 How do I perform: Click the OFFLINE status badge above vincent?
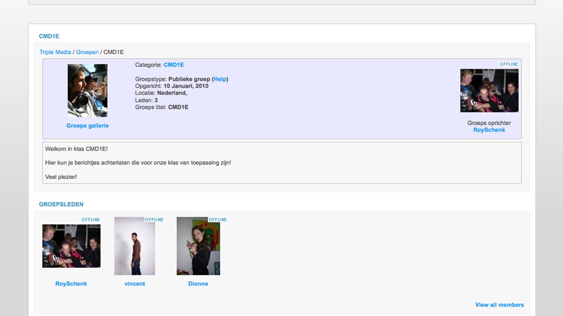[x=154, y=220]
